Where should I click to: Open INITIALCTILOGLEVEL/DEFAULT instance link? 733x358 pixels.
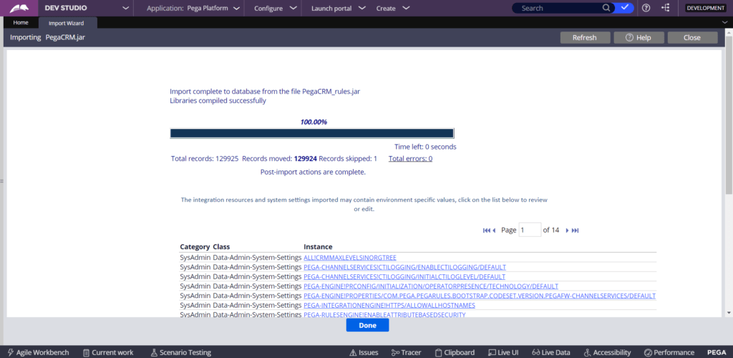click(x=404, y=276)
